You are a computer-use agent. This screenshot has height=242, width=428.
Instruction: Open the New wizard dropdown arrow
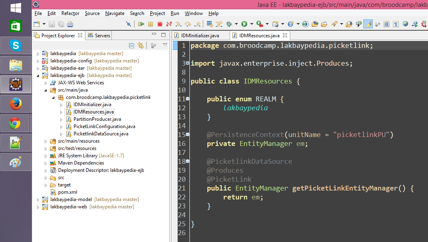(44, 24)
